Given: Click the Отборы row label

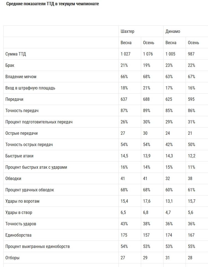Looking at the screenshot, I should (x=12, y=258).
